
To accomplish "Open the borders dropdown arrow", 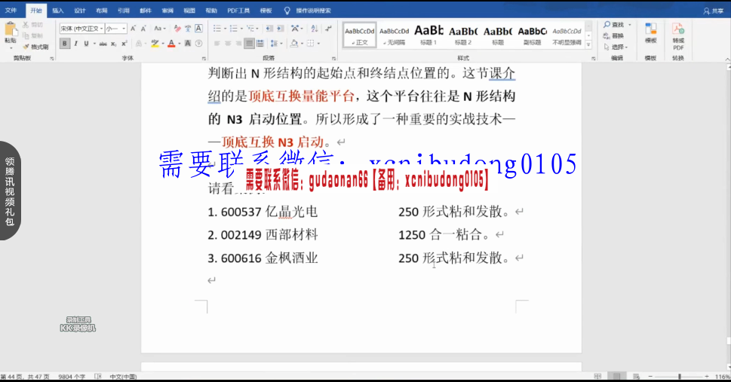I will [319, 44].
